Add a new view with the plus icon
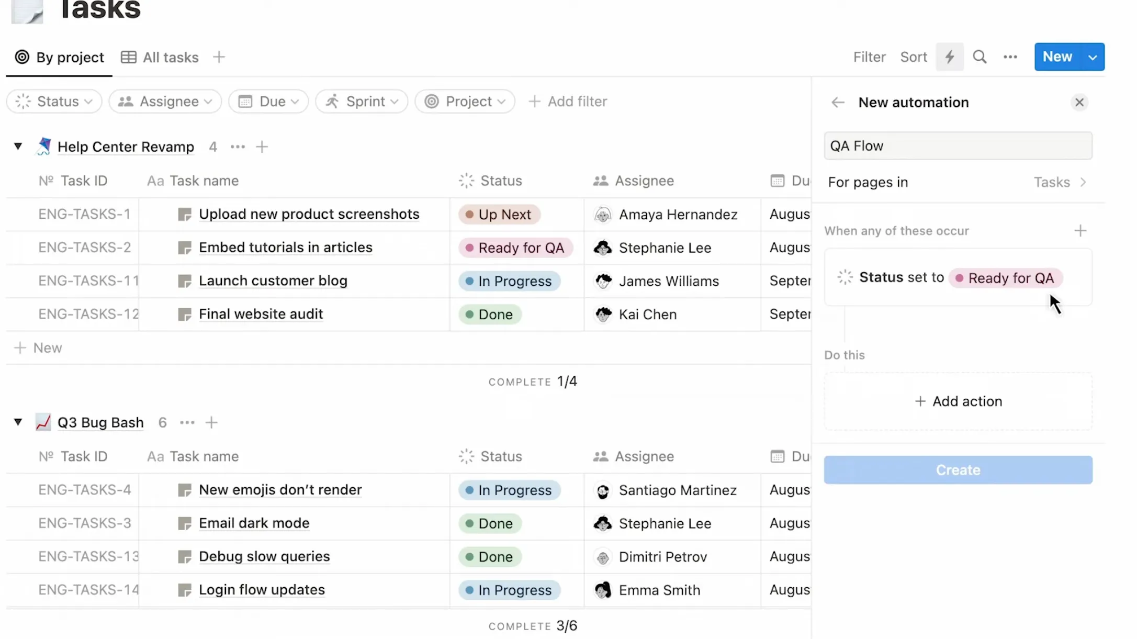The height and width of the screenshot is (639, 1137). point(219,57)
